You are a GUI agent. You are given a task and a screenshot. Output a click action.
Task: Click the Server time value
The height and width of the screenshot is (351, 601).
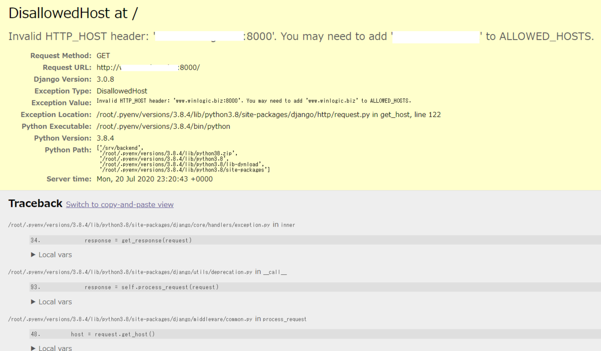click(155, 179)
